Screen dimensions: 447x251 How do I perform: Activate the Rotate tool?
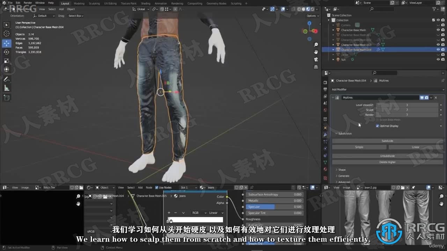7,52
